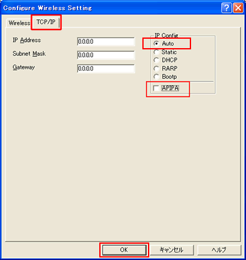Click the IP Address input field

tap(106, 42)
